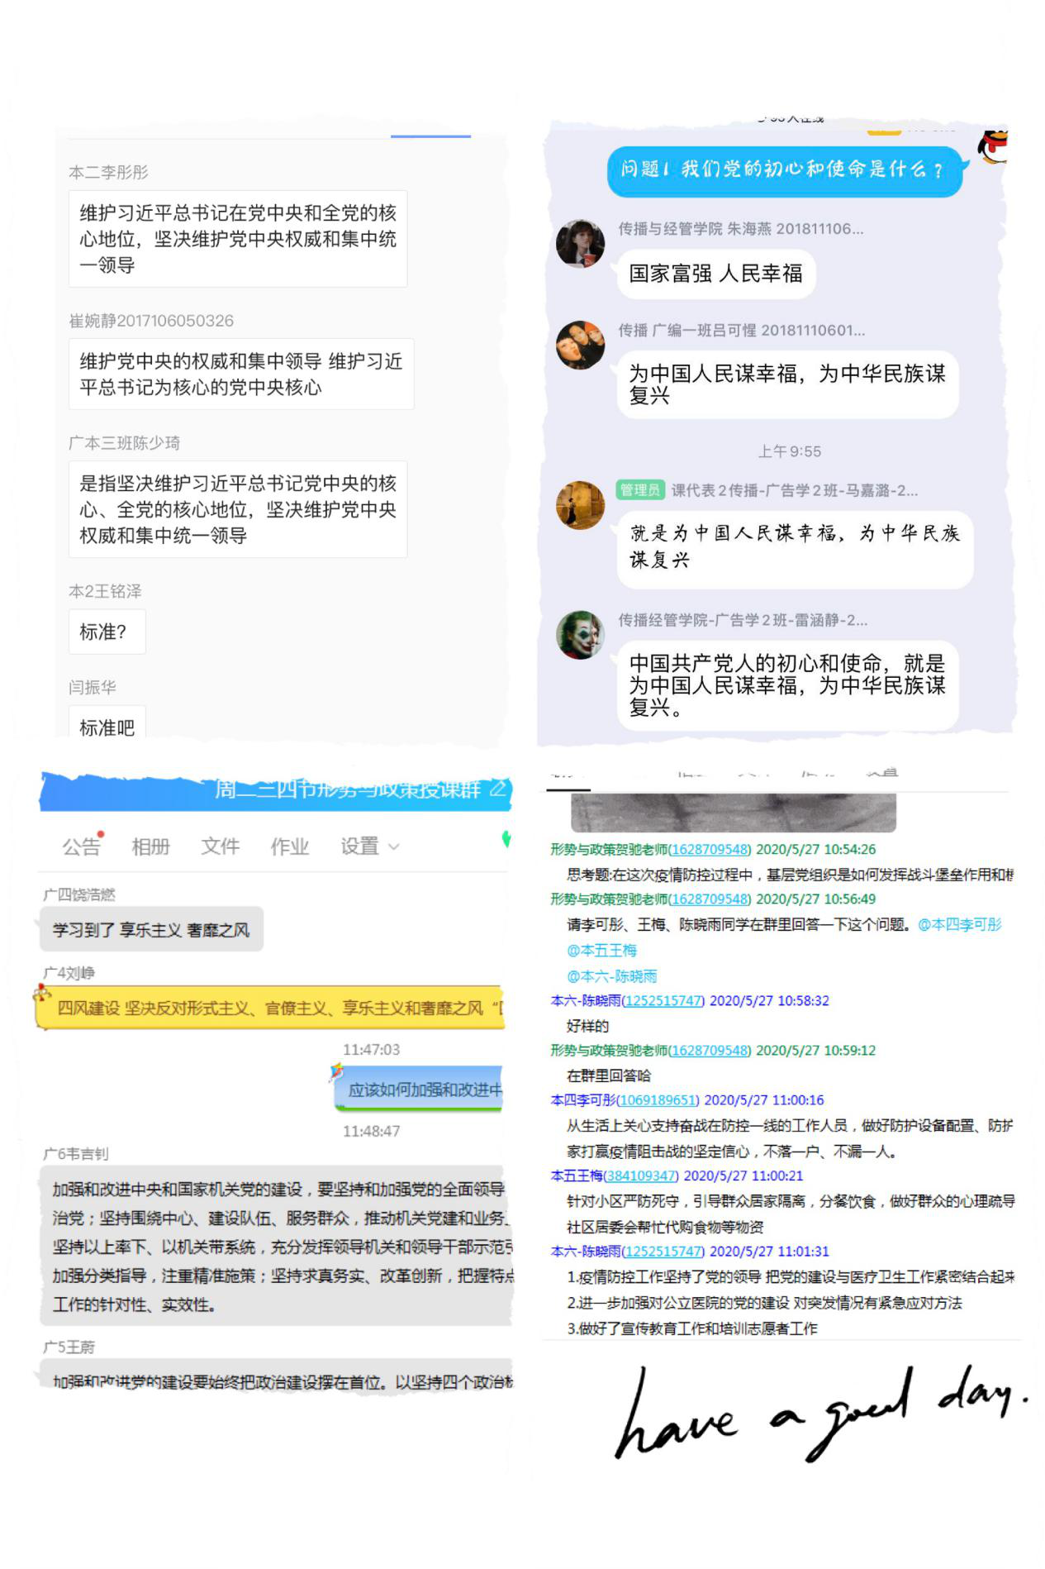This screenshot has width=1045, height=1569.
Task: Click the green icon right of 设置
Action: click(x=506, y=840)
